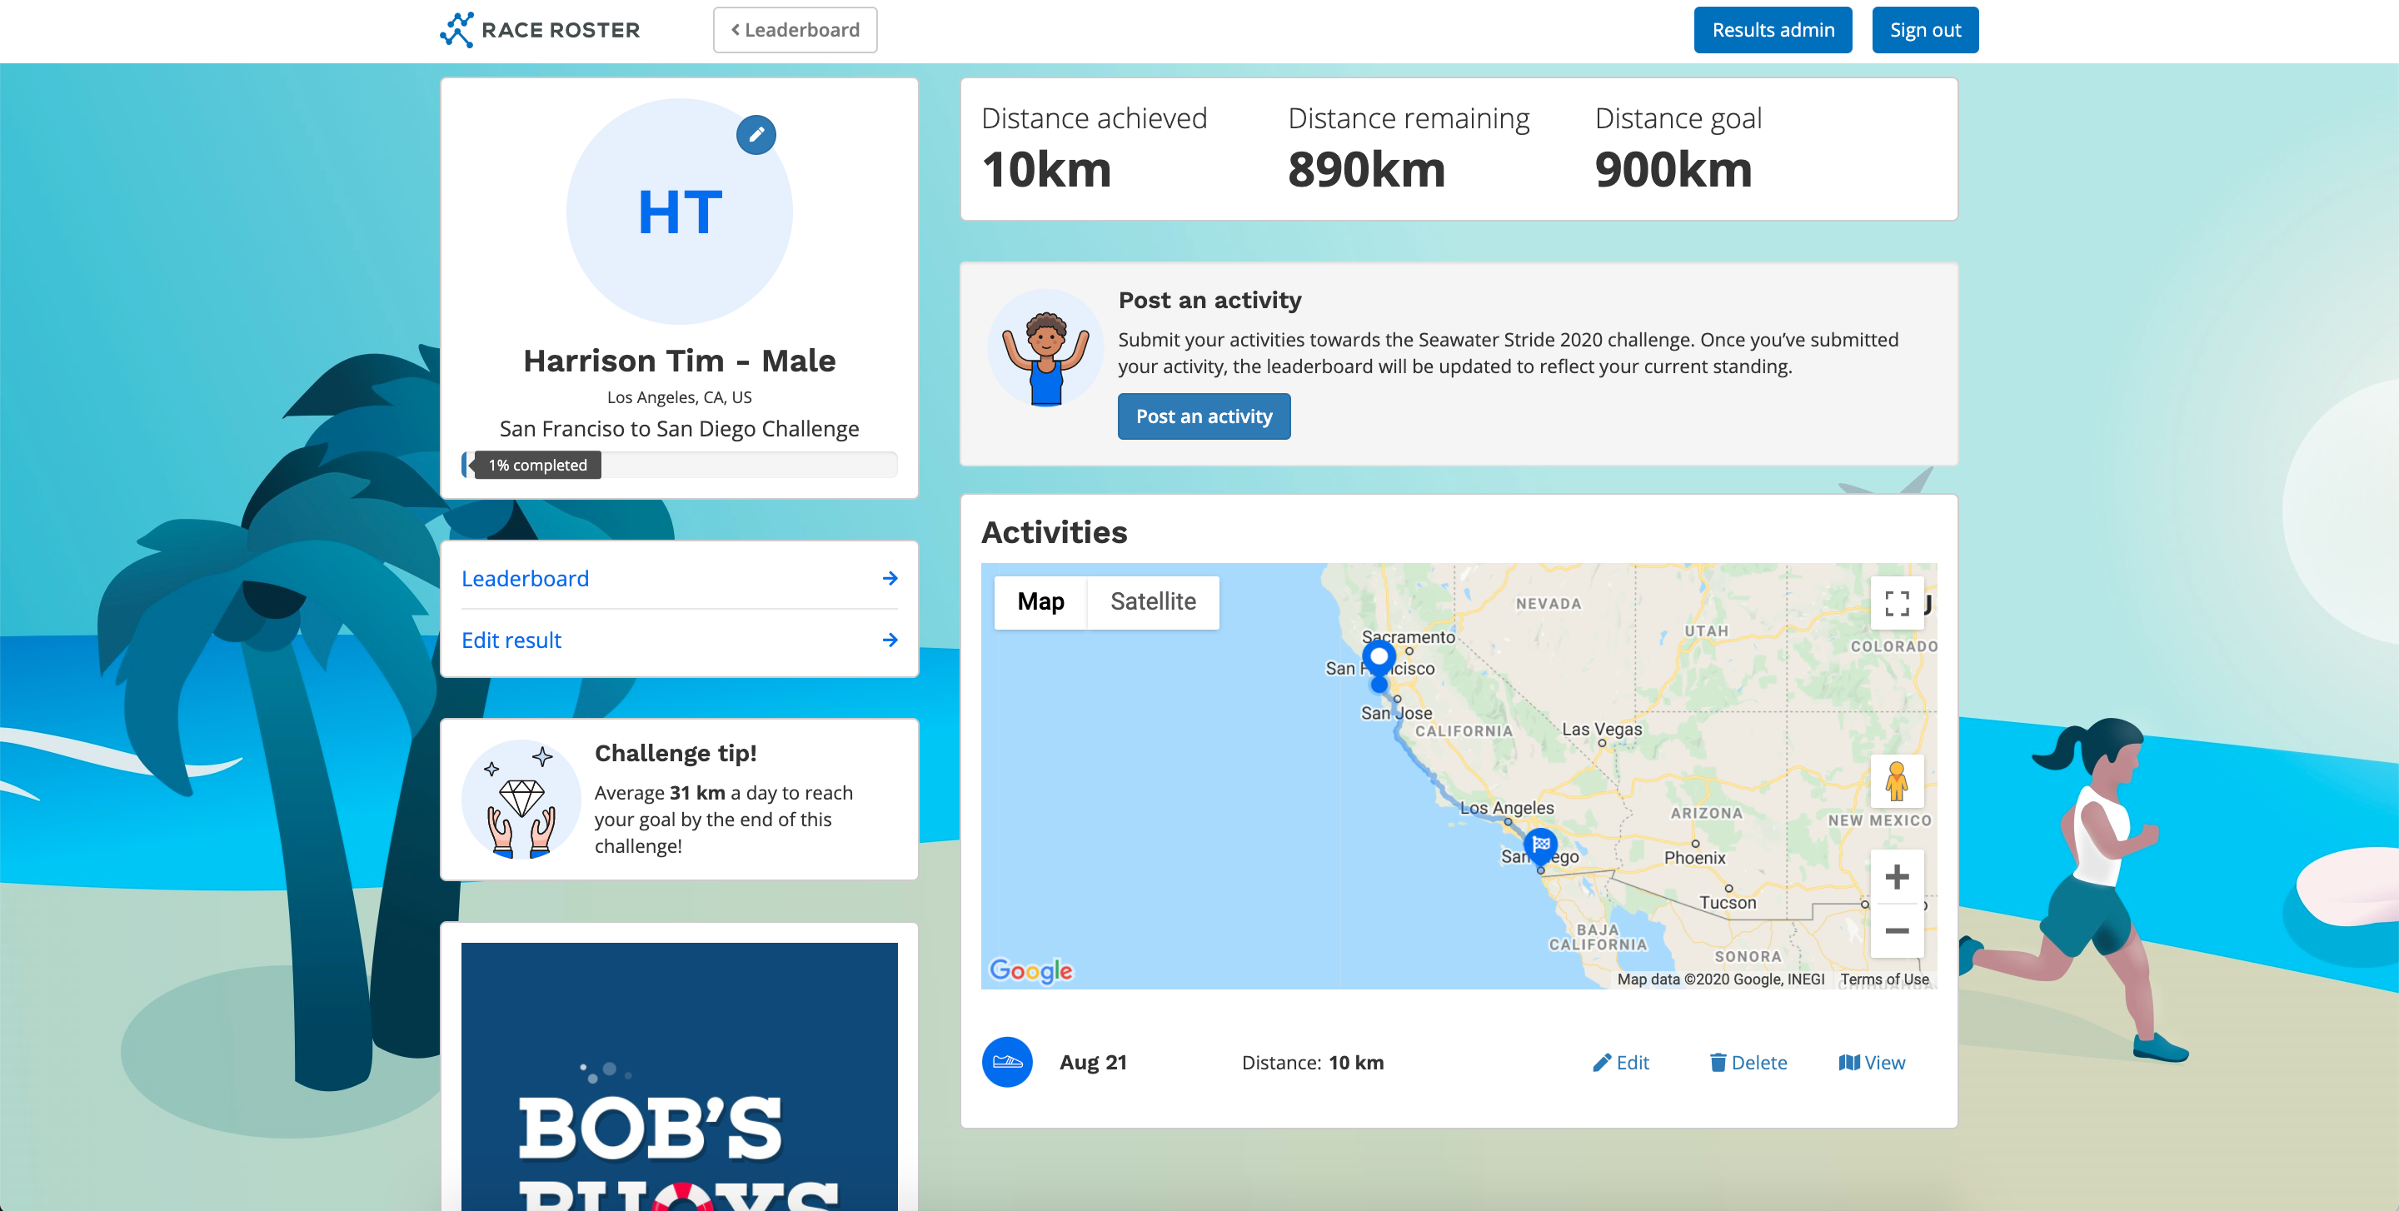The width and height of the screenshot is (2399, 1211).
Task: Click the Post an activity button
Action: [x=1204, y=417]
